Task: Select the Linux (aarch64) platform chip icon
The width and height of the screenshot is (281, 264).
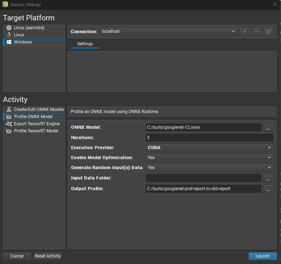Action: 9,28
